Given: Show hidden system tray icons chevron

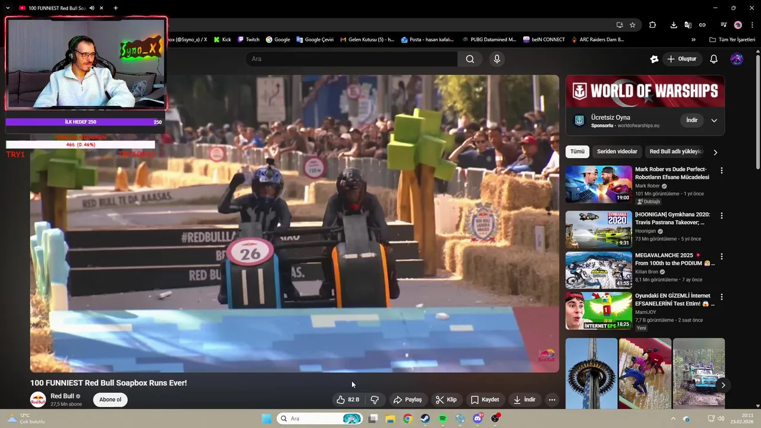Looking at the screenshot, I should click(x=673, y=418).
